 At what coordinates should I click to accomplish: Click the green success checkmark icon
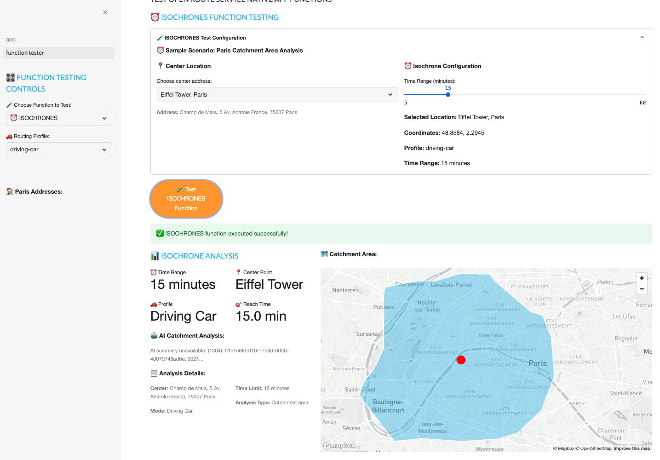[160, 233]
